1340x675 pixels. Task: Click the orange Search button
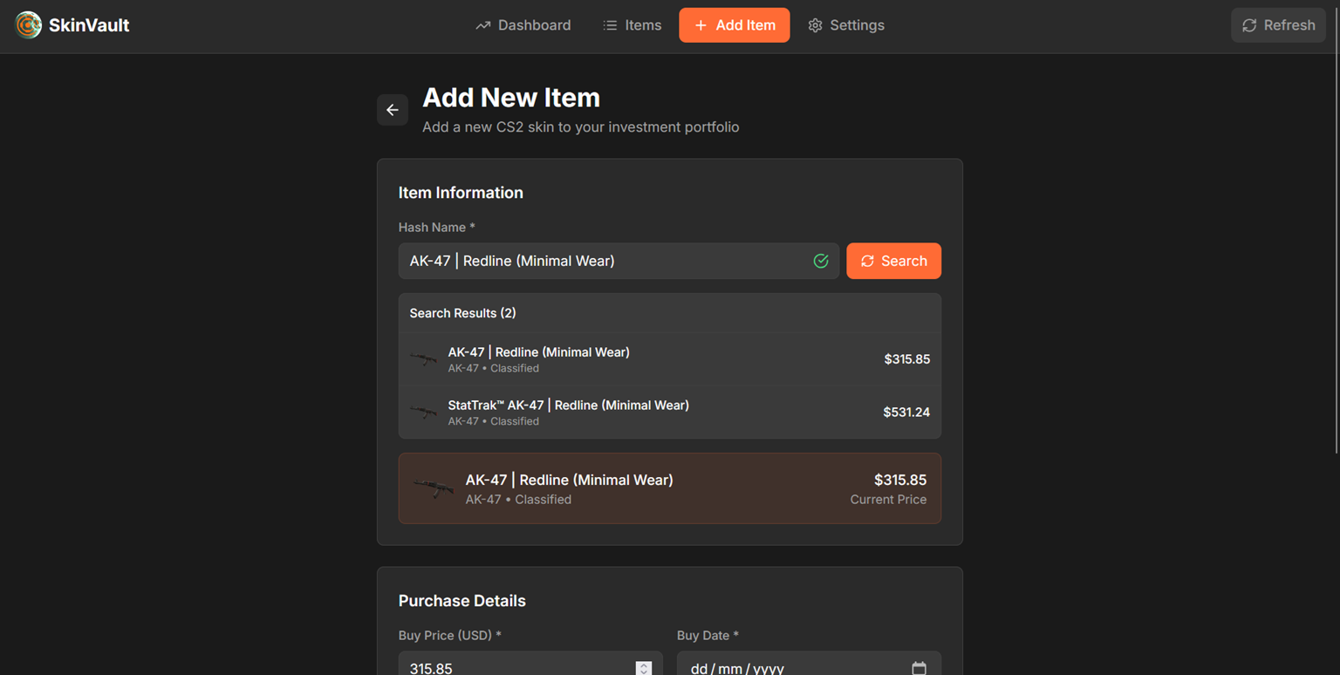893,261
